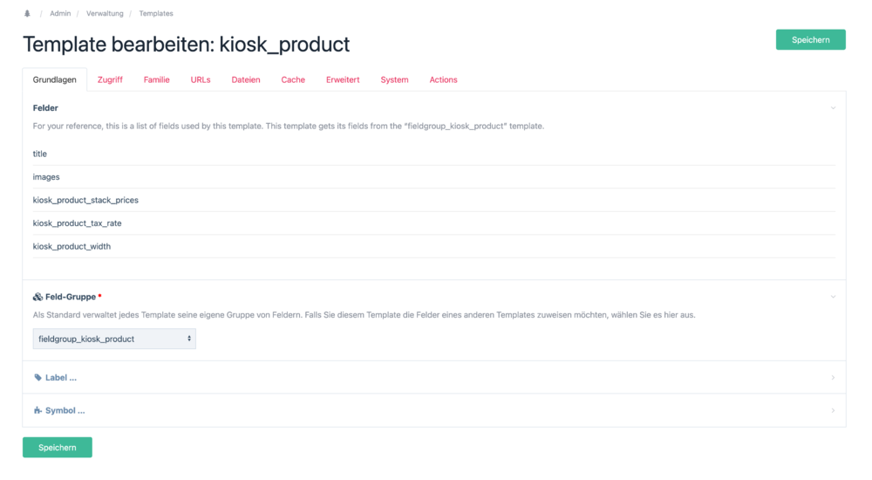Click the Symbol puzzle icon
This screenshot has height=480, width=872.
tap(37, 410)
